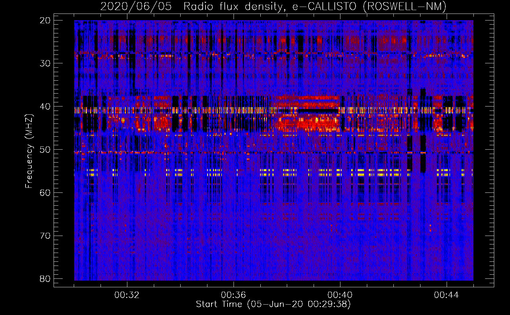Click the "Frequency (MHZ)" axis label
This screenshot has width=510, height=315.
29,151
